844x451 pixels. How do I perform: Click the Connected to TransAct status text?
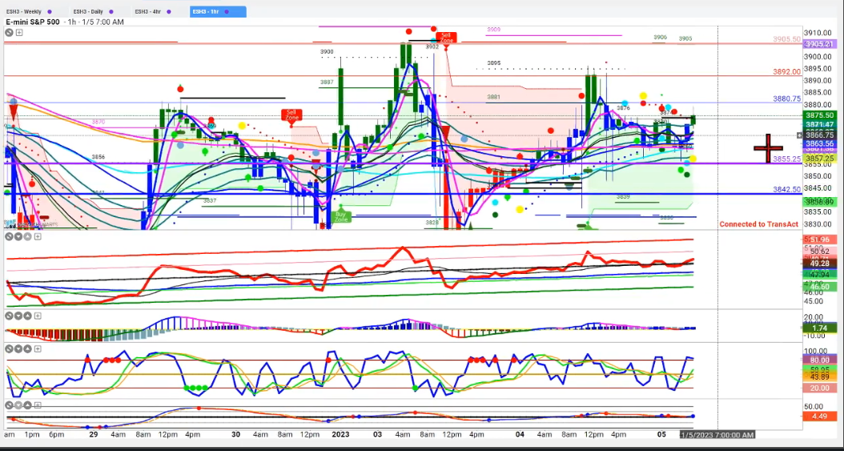pos(759,223)
